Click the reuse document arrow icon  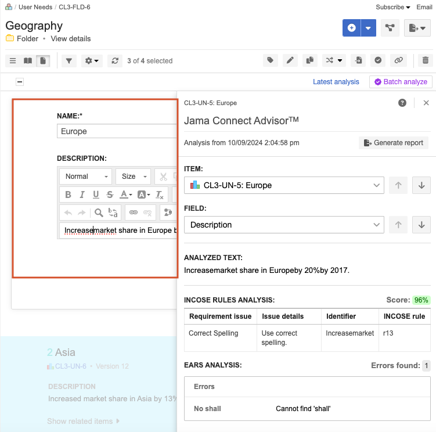click(358, 60)
